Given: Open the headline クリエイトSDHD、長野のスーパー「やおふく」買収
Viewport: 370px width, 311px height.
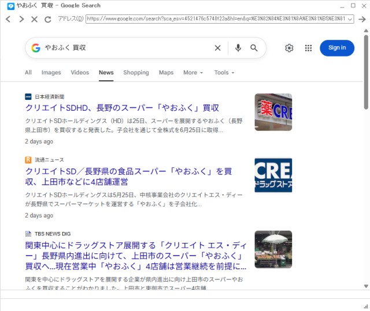Looking at the screenshot, I should (x=122, y=108).
